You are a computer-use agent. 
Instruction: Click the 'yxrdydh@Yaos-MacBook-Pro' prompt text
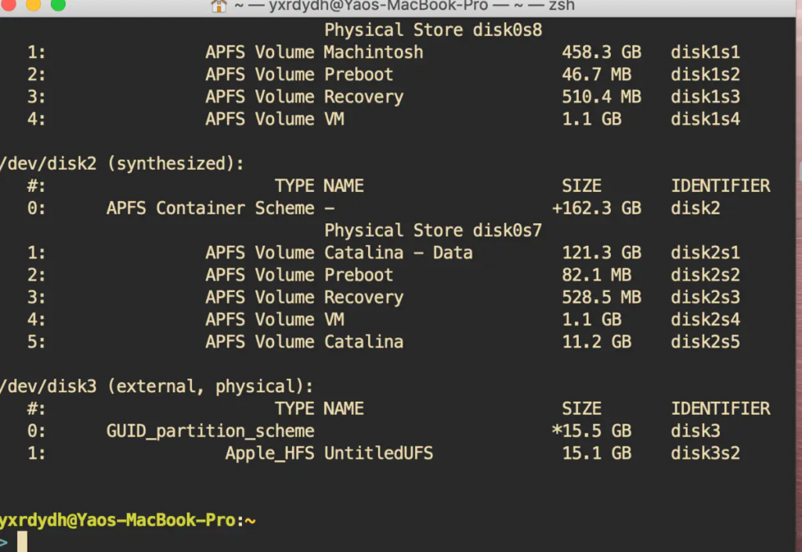click(x=117, y=521)
